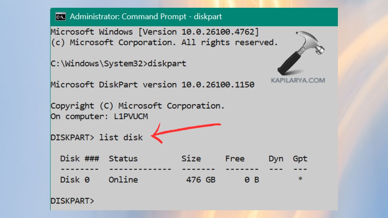
Task: Click the Status column header
Action: (123, 159)
